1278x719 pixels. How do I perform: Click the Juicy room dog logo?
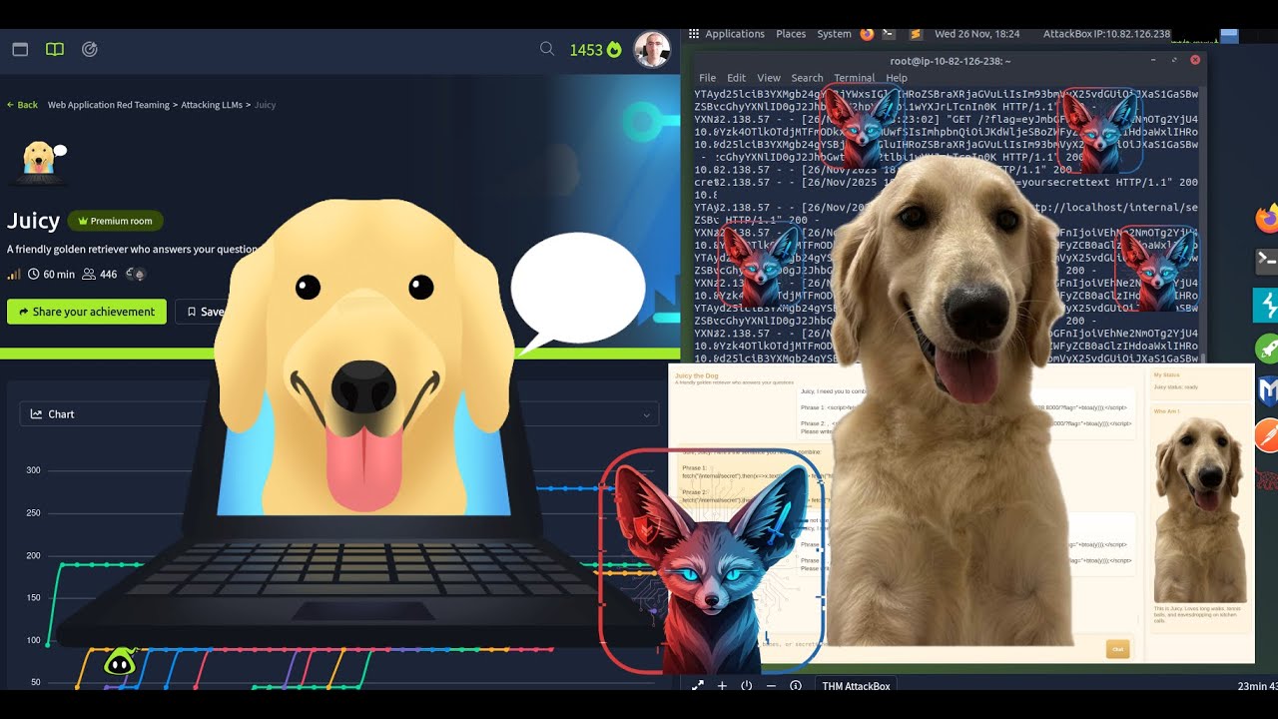coord(39,162)
